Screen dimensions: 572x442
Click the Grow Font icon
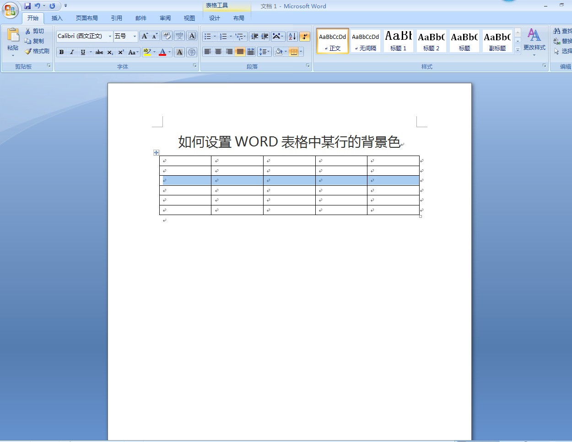pyautogui.click(x=145, y=36)
